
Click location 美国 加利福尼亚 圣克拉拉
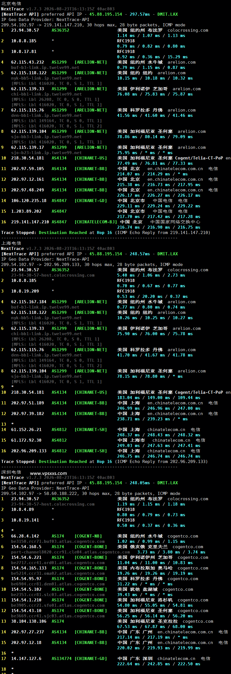[147, 621]
